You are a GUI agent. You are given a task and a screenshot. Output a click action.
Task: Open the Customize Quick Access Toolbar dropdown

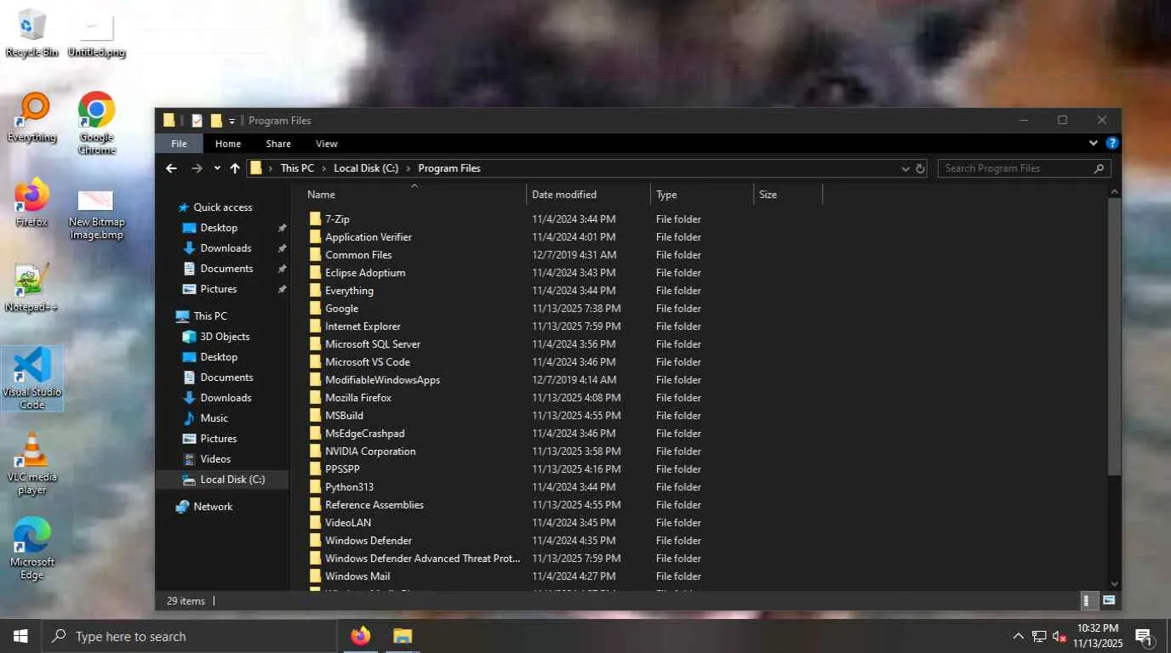click(231, 121)
